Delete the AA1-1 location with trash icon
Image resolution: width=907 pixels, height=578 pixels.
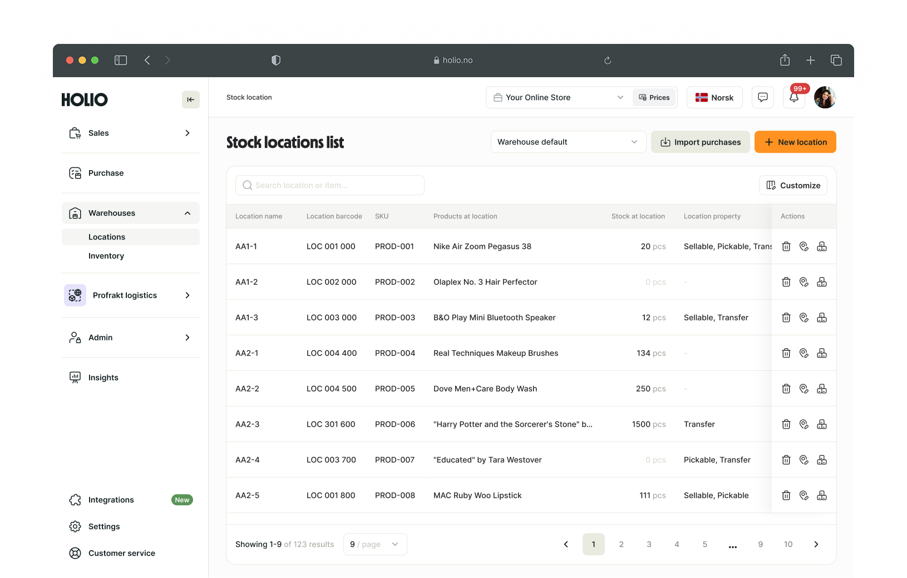pos(786,246)
